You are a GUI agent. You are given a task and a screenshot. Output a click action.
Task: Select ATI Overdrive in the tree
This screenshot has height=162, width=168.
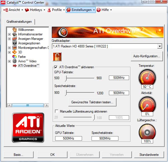[x=29, y=66]
